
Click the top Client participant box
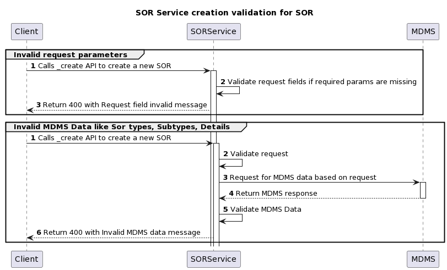tap(26, 31)
